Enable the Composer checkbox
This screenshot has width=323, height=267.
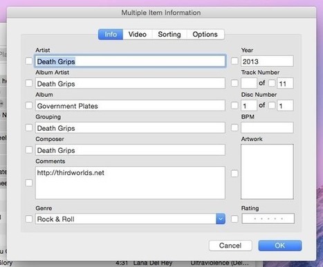(x=29, y=150)
